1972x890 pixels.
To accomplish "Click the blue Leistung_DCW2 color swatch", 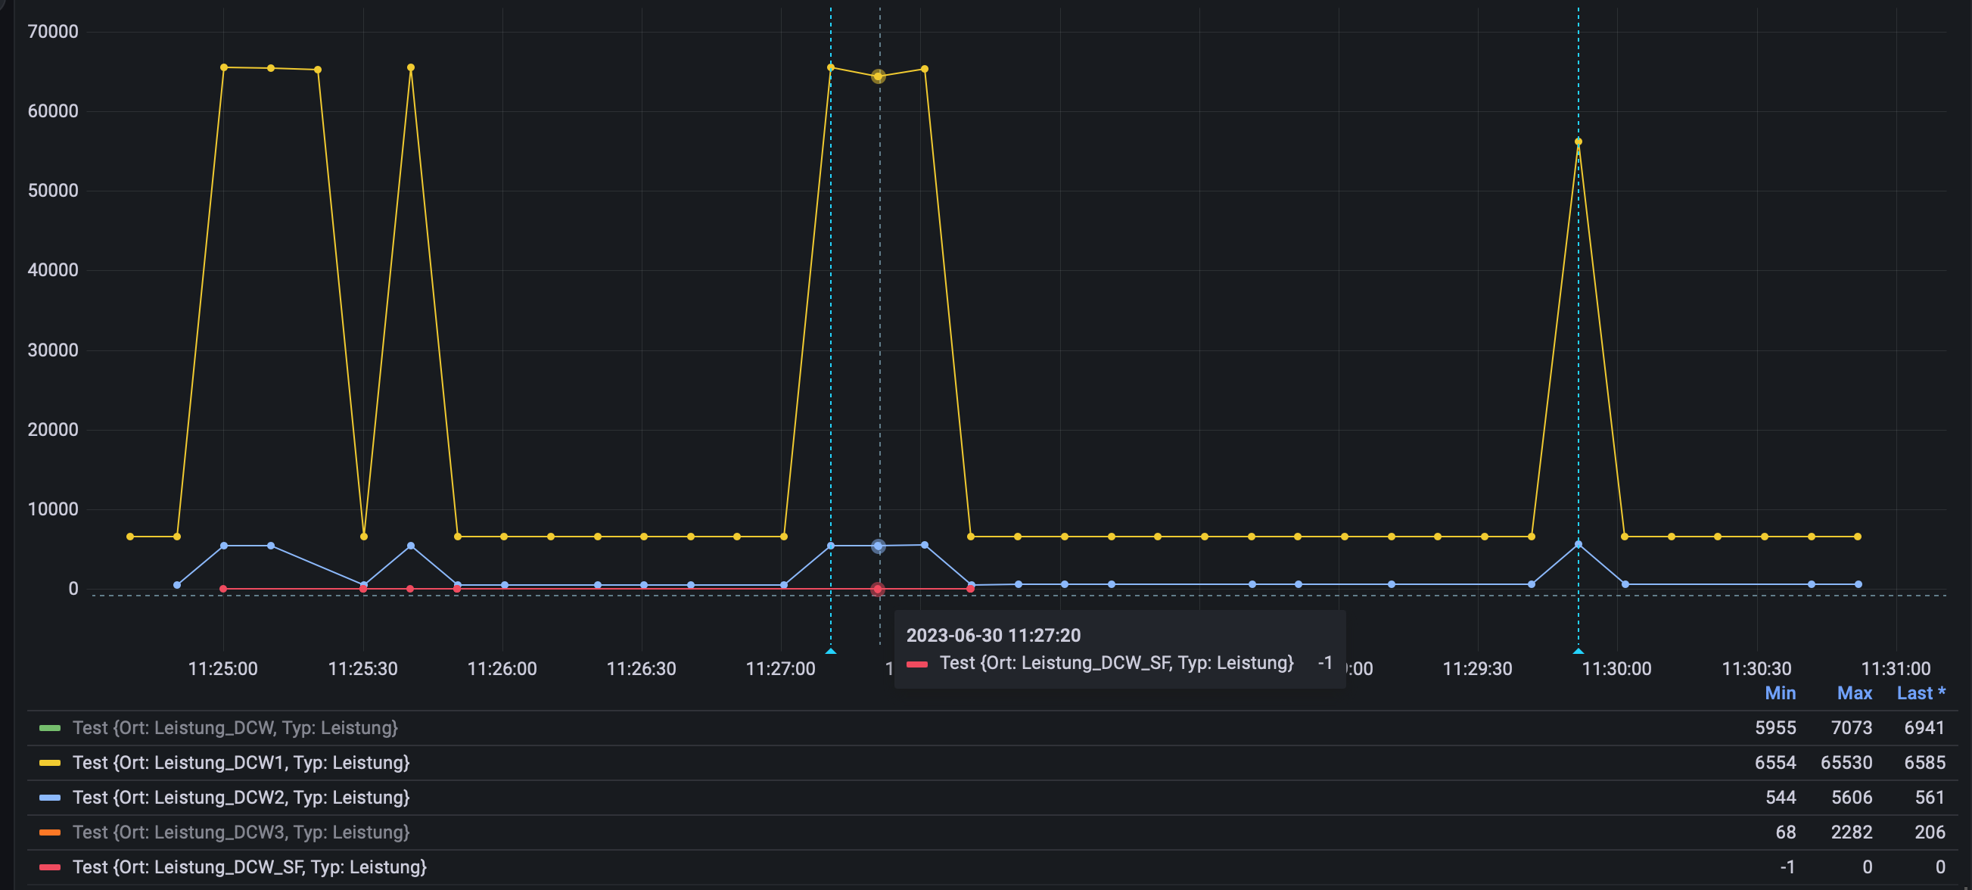I will coord(50,798).
